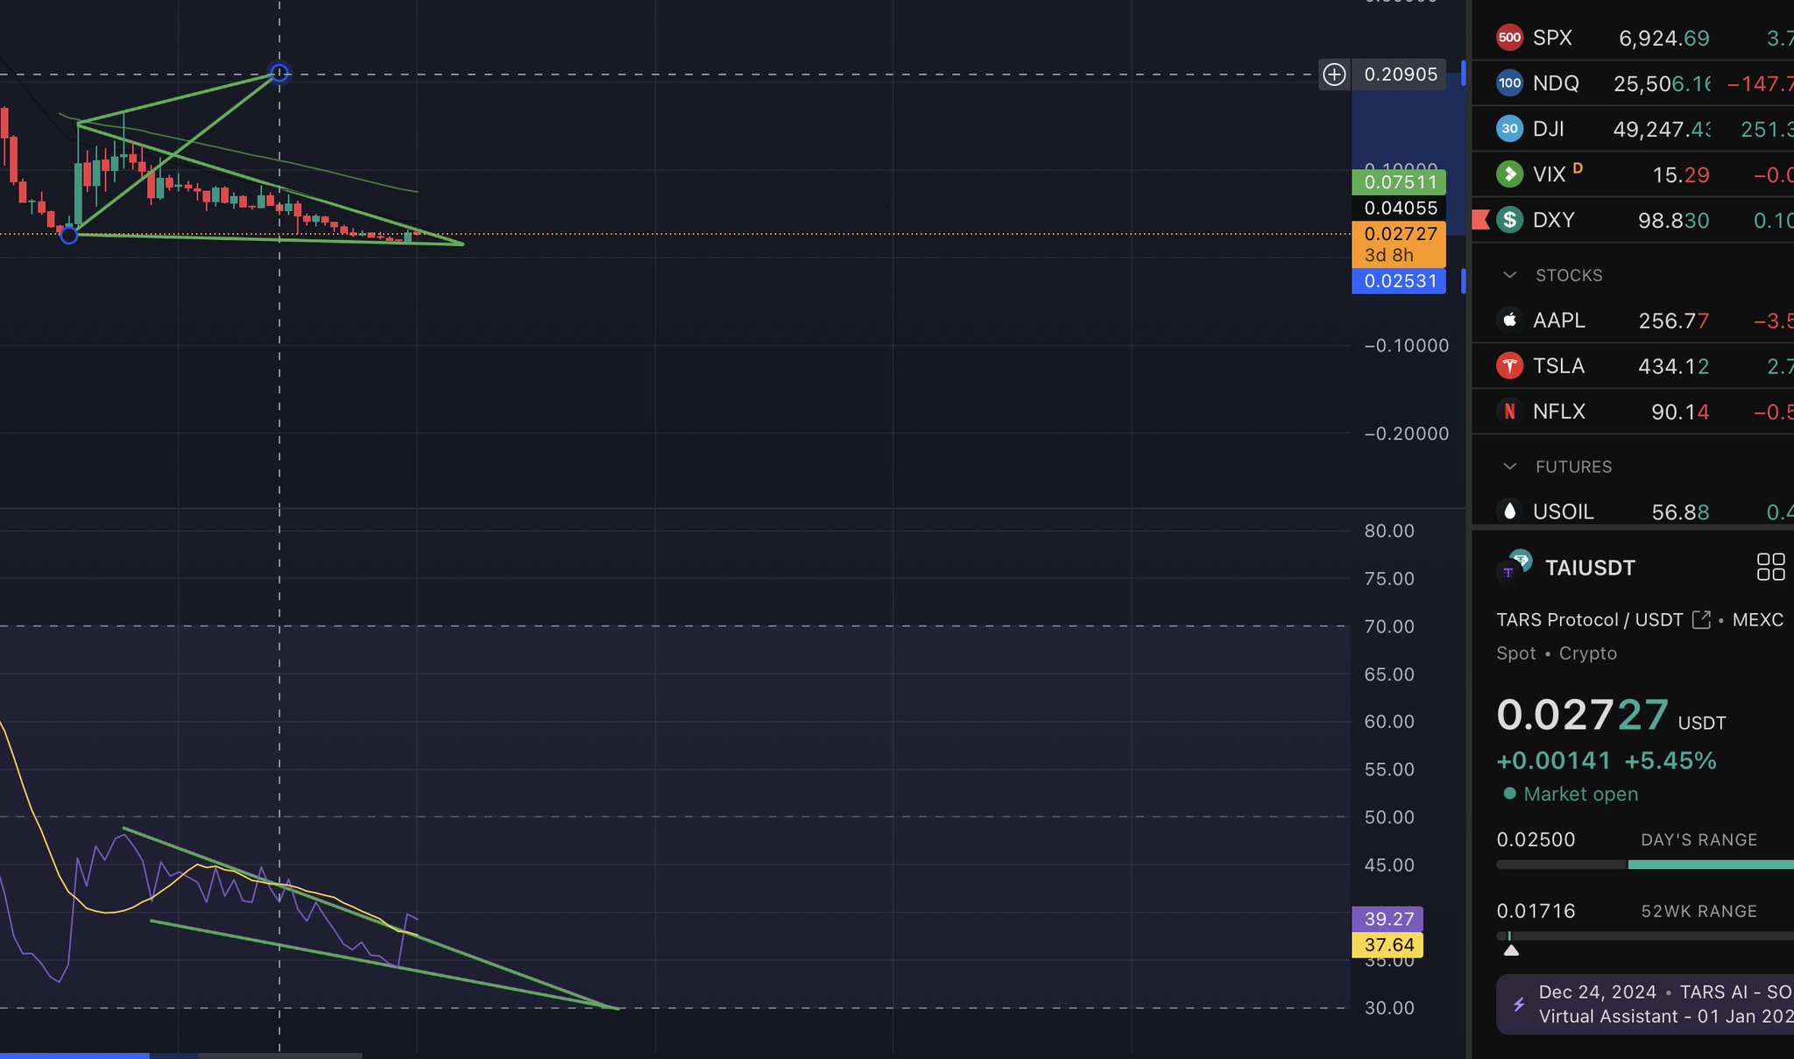Click the TAIUSDT symbol title

[x=1589, y=568]
